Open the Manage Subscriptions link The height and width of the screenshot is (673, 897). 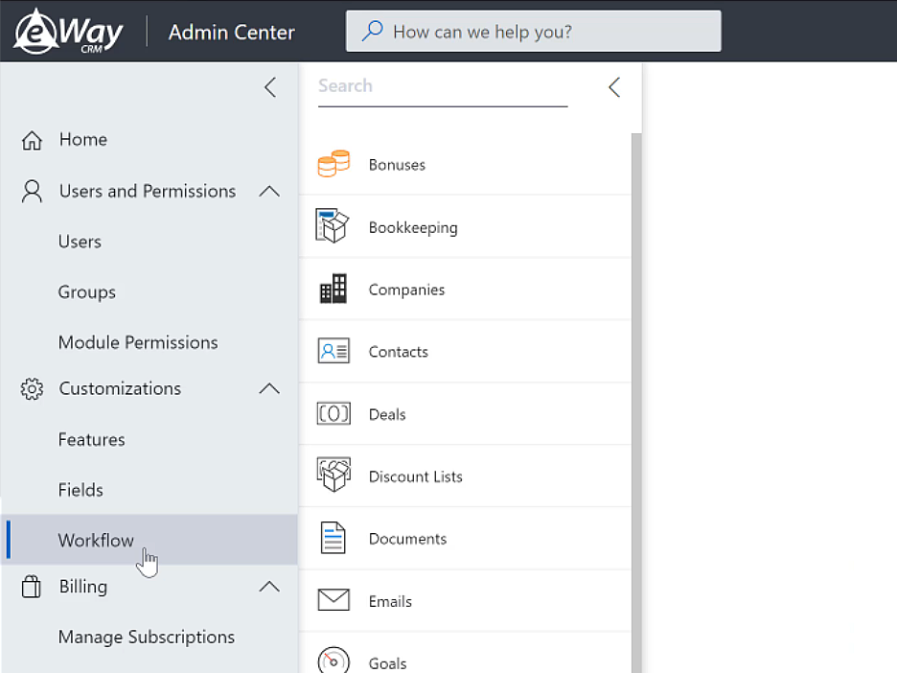147,637
